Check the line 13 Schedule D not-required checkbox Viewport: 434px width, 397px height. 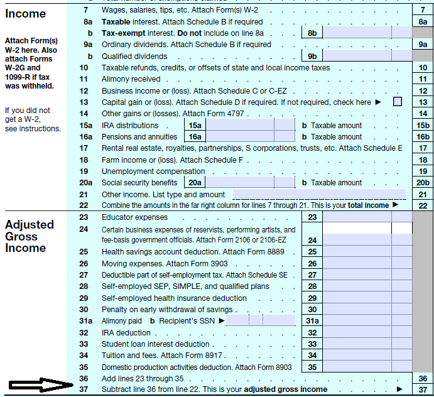[398, 102]
